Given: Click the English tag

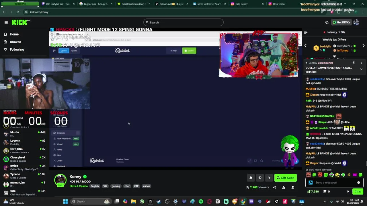Looking at the screenshot, I should point(95,186).
